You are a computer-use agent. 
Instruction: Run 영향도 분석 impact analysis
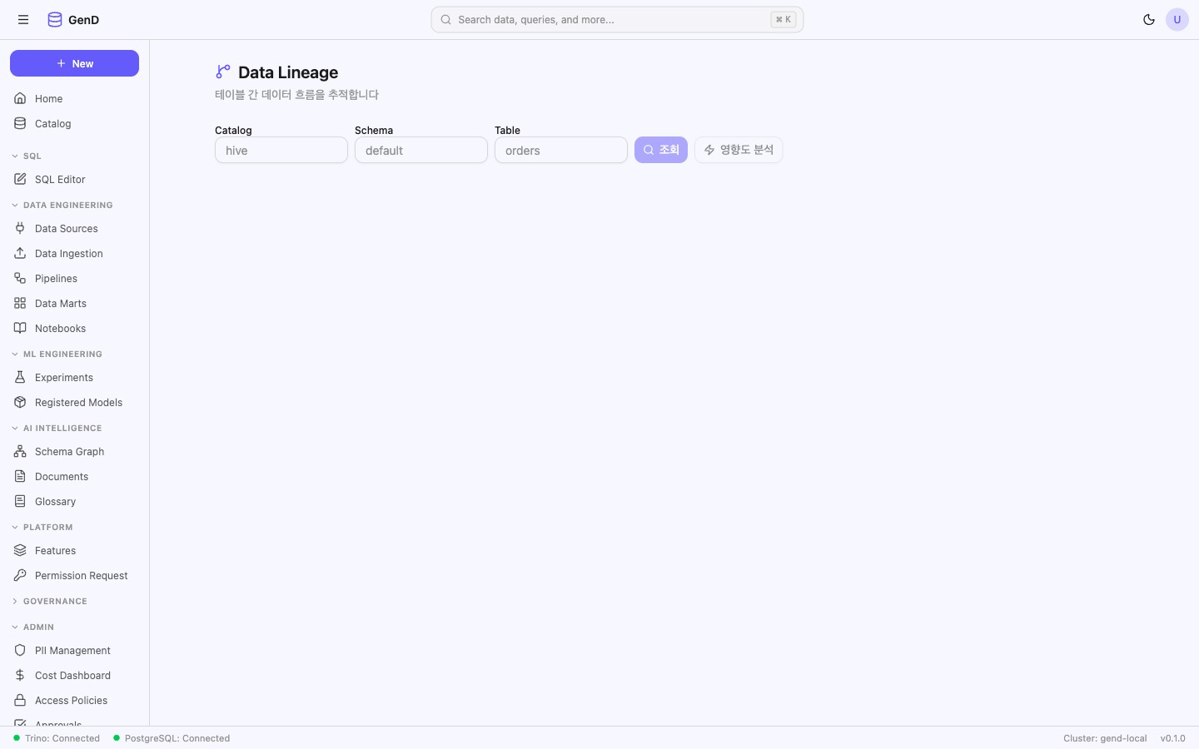738,150
